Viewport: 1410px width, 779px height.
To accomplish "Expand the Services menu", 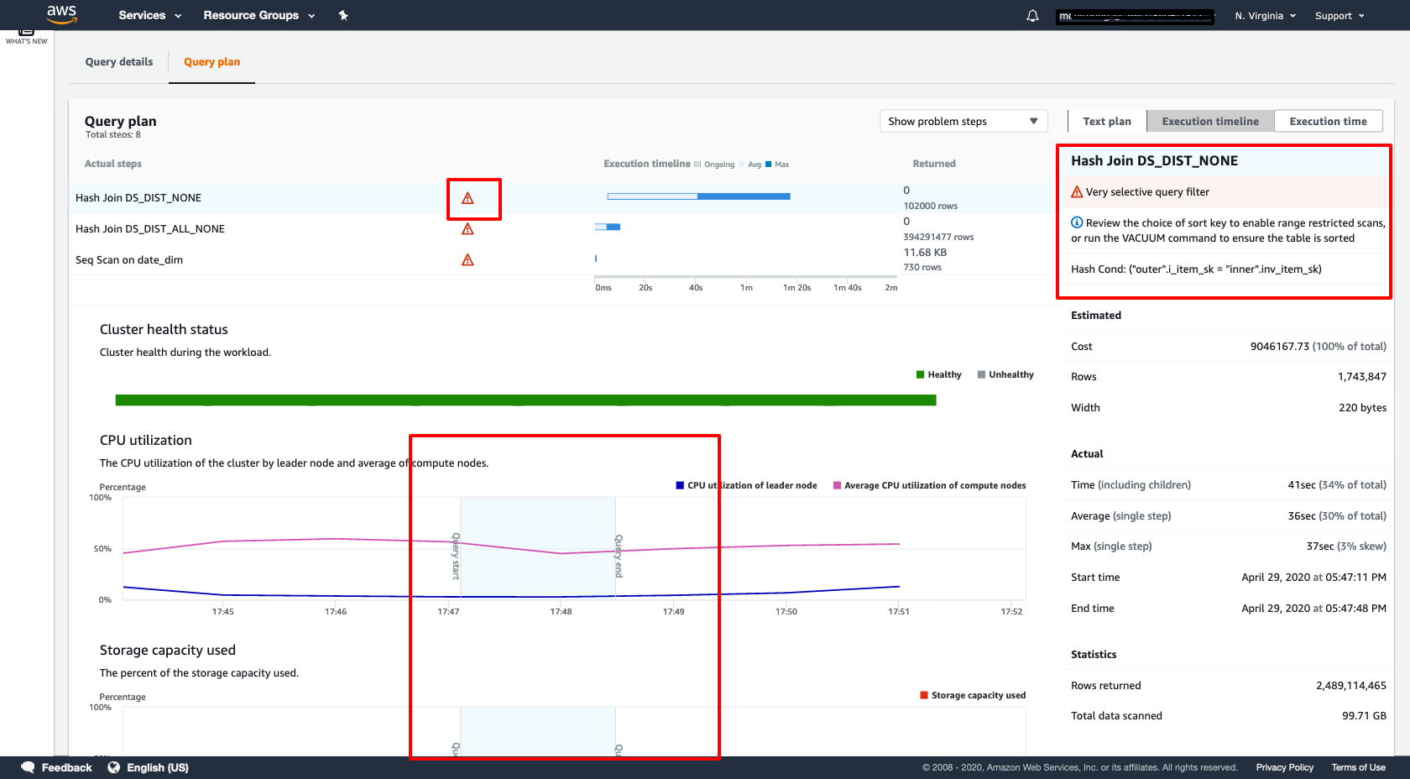I will (149, 15).
